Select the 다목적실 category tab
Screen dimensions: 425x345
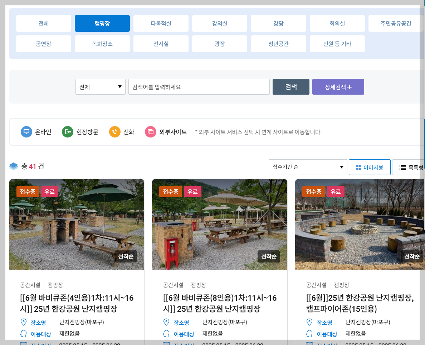(x=161, y=23)
